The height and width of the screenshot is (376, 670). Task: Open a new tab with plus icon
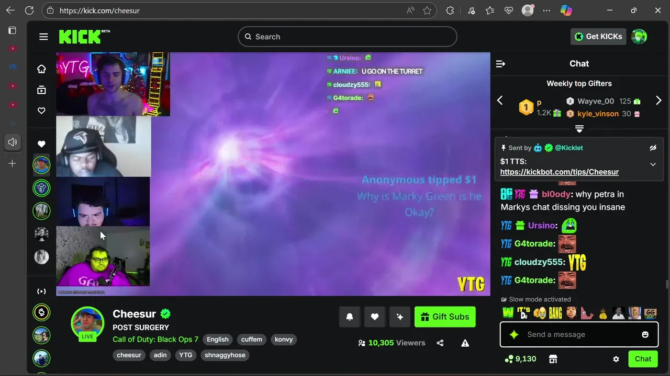point(12,163)
